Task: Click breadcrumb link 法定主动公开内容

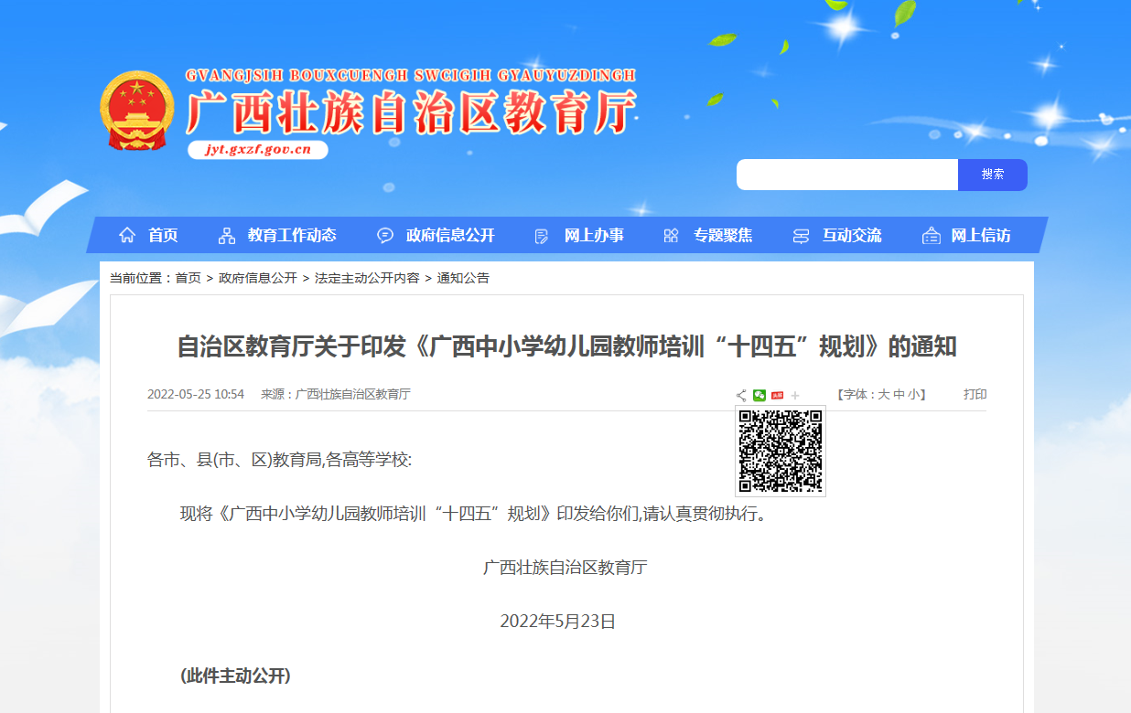Action: (x=367, y=278)
